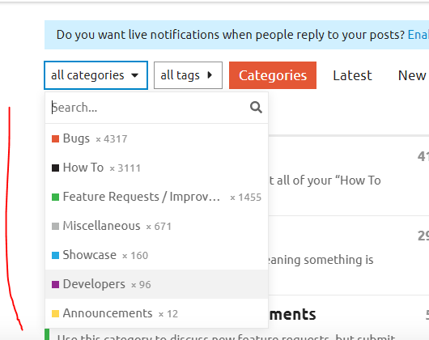Click the red Bugs category square
The image size is (429, 340).
click(x=55, y=139)
